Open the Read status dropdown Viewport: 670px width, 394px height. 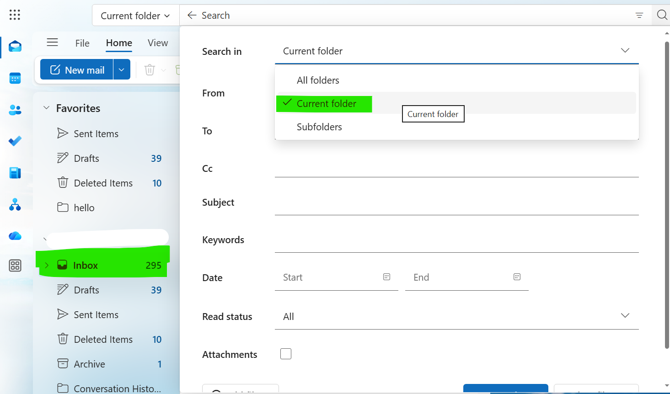coord(456,316)
